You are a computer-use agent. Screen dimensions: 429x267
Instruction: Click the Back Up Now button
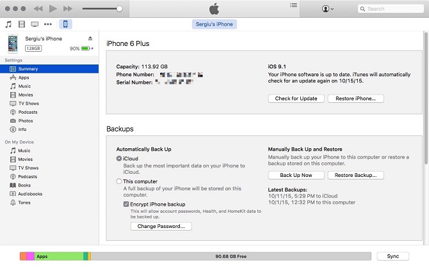coord(295,175)
